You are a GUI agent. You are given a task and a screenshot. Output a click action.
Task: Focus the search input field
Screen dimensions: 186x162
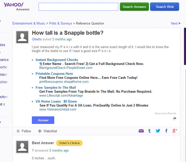[x=78, y=7]
